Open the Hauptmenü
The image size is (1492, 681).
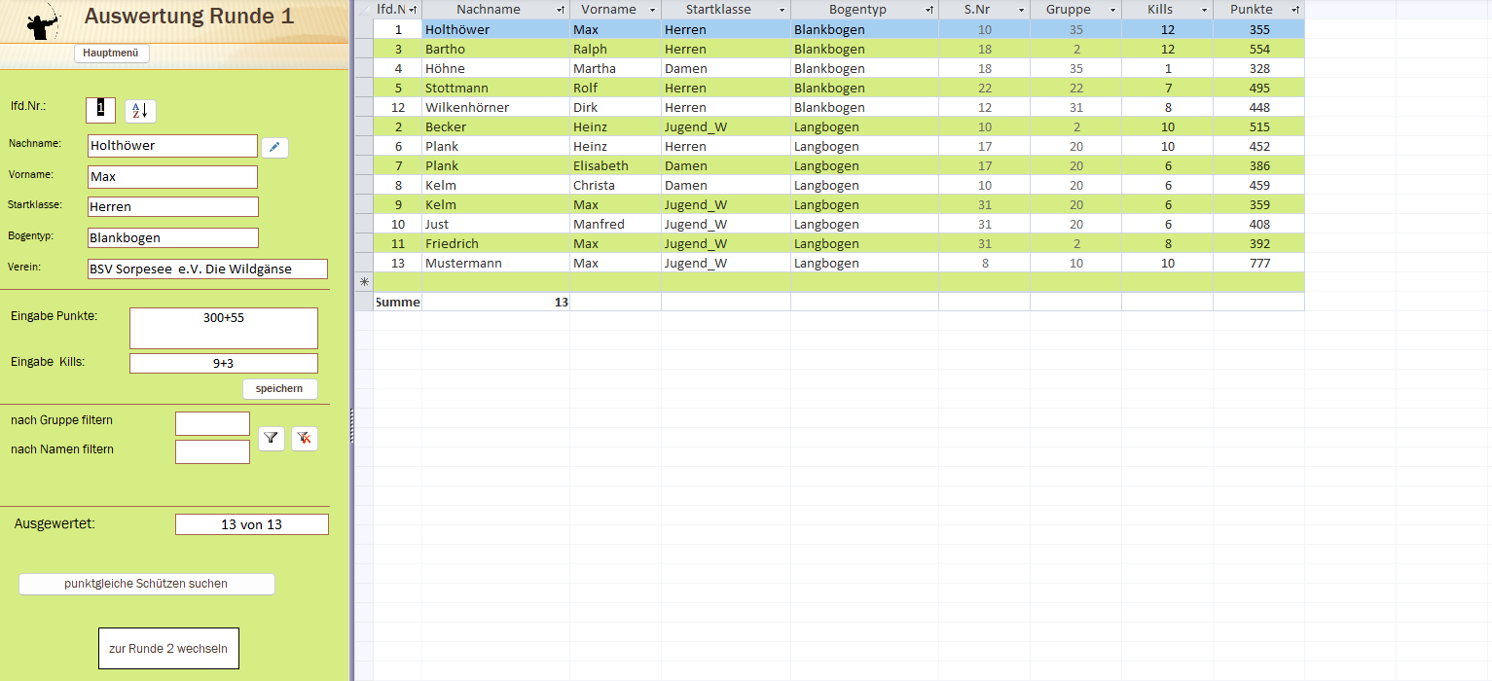pyautogui.click(x=111, y=54)
